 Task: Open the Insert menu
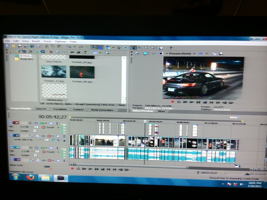(36, 41)
